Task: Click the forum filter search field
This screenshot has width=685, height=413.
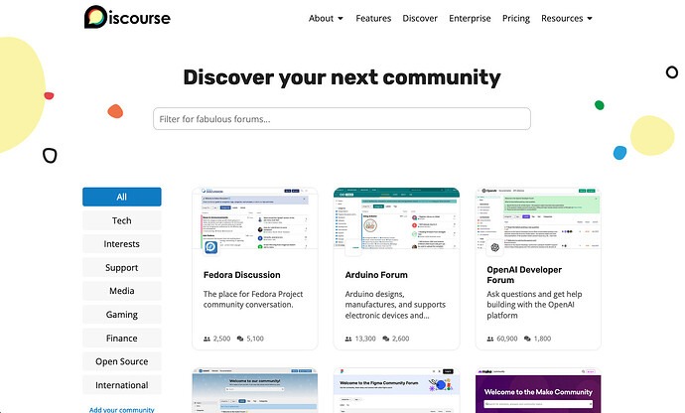Action: [x=342, y=119]
